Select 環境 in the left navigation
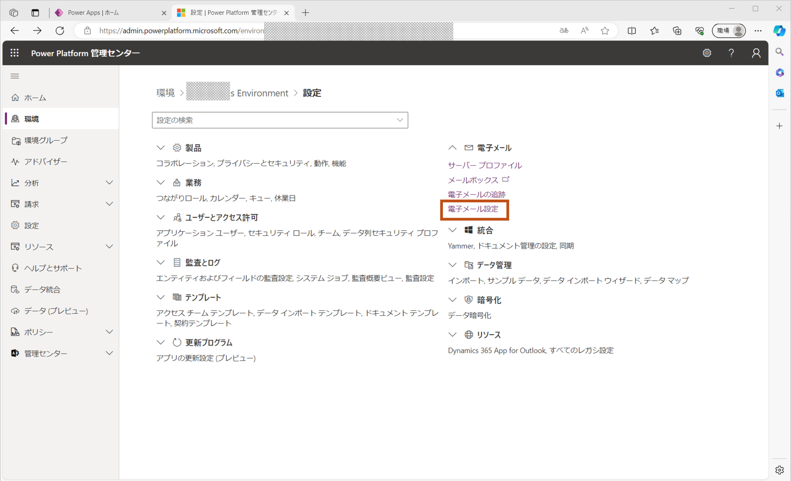Image resolution: width=791 pixels, height=481 pixels. [61, 119]
